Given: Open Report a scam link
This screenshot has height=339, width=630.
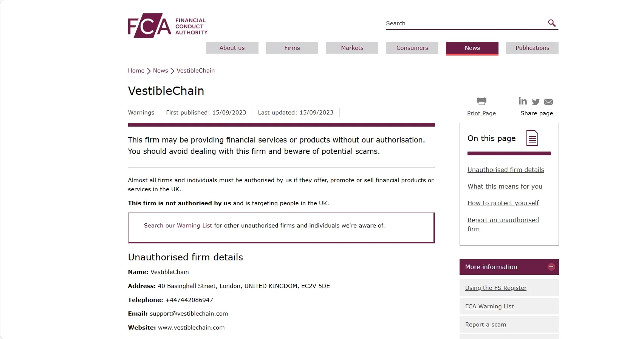Looking at the screenshot, I should (x=485, y=325).
